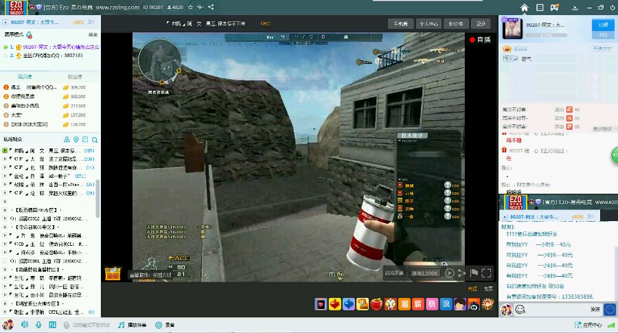Click the treasure box icon left of video
The image size is (618, 333).
point(113,273)
